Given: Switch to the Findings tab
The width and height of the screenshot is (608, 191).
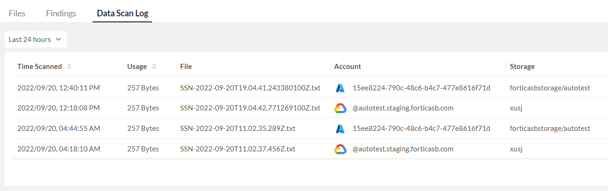Looking at the screenshot, I should tap(61, 14).
